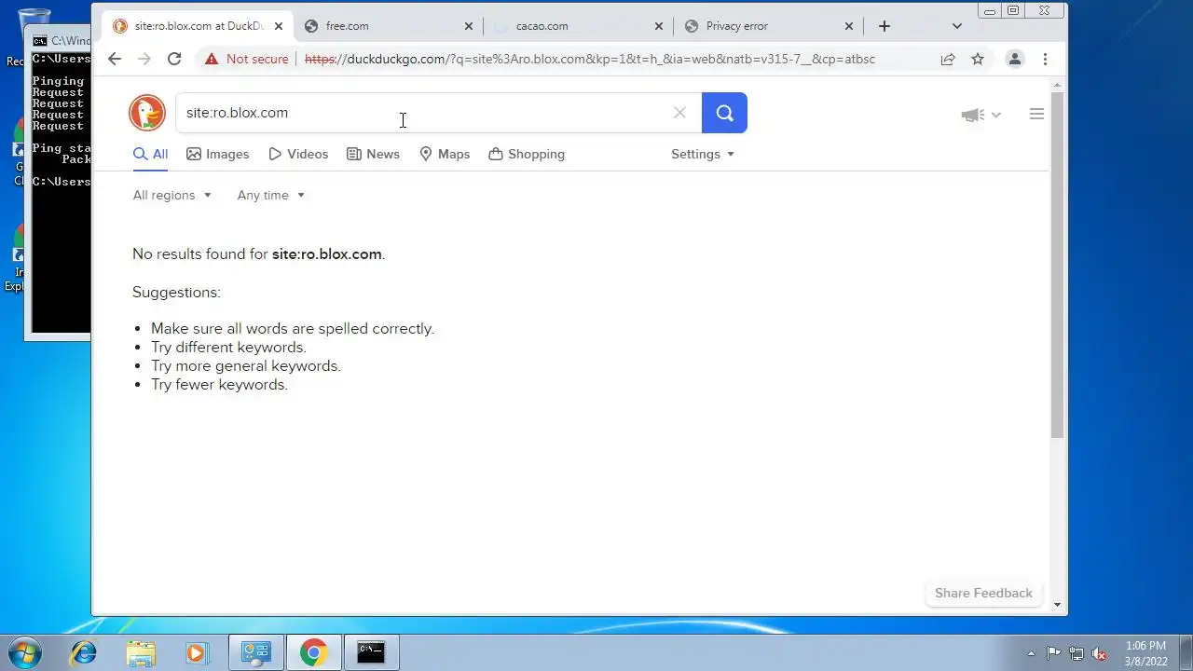
Task: Open the Windows Start button
Action: click(25, 652)
